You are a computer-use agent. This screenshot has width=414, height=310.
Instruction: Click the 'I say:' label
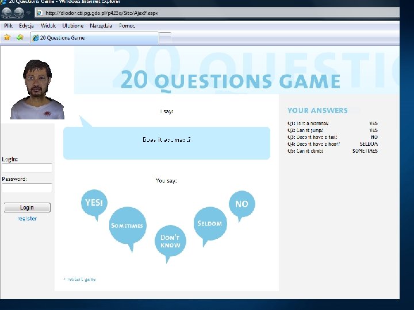pyautogui.click(x=167, y=111)
